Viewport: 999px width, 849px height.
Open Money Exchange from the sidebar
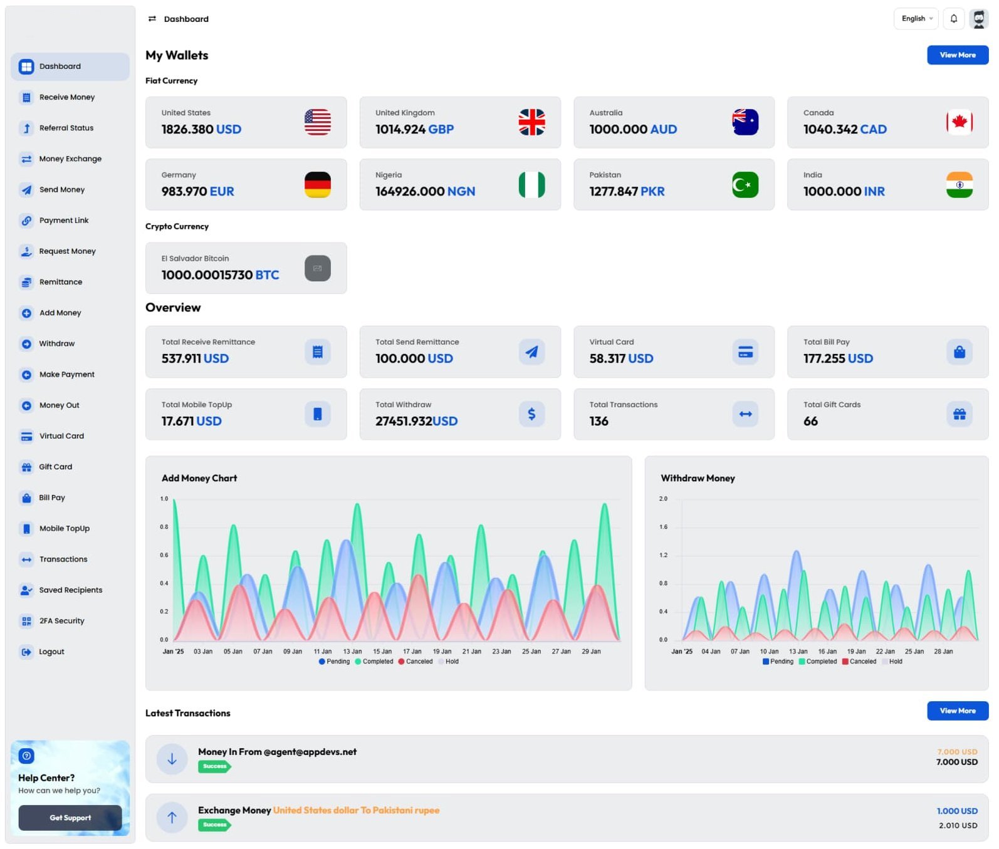pos(70,159)
